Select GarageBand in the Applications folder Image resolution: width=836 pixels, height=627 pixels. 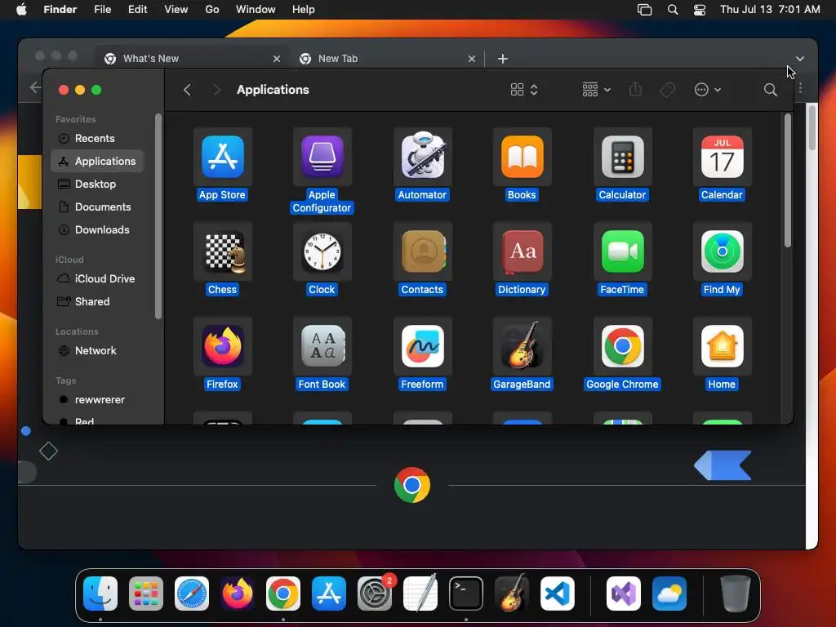click(x=522, y=346)
